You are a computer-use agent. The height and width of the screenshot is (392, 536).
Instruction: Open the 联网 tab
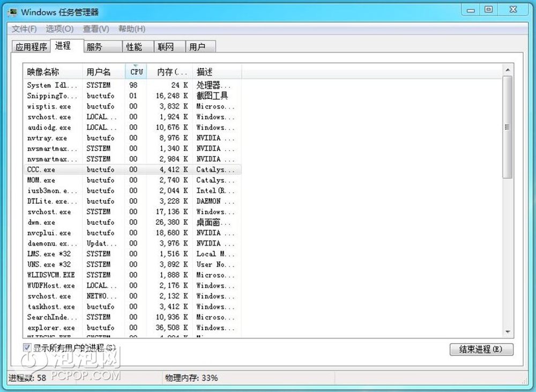pyautogui.click(x=169, y=47)
